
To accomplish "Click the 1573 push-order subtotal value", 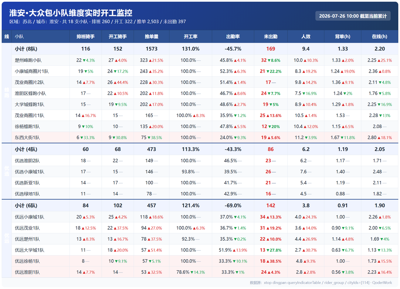I will point(152,49).
